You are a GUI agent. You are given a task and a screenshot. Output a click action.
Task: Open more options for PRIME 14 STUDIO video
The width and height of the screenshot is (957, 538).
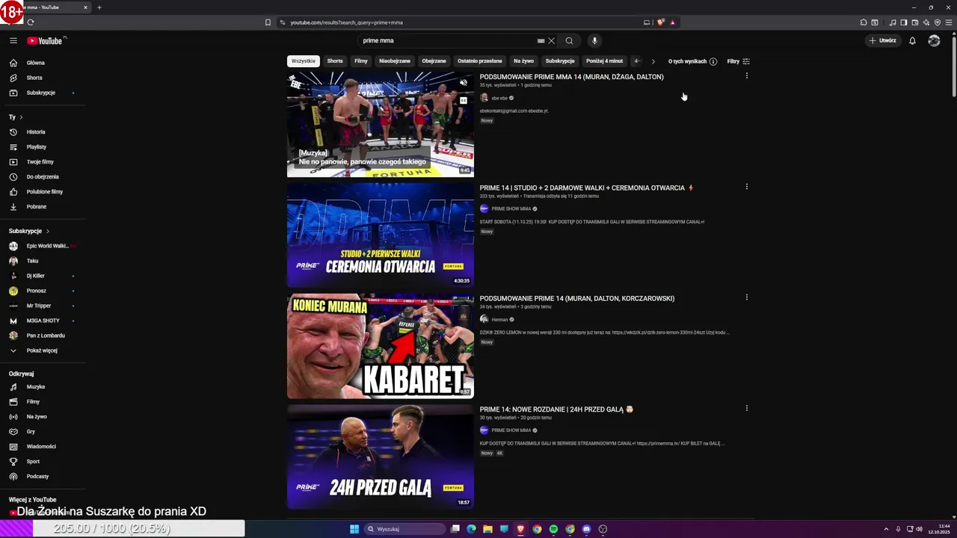pyautogui.click(x=746, y=187)
